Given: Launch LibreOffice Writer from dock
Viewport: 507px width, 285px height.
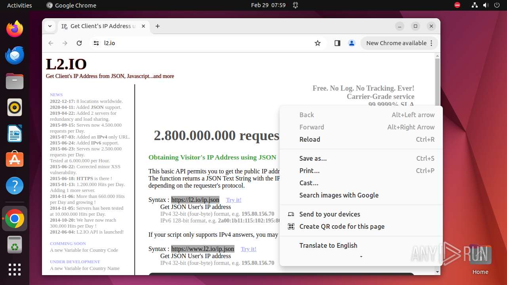Looking at the screenshot, I should (x=15, y=133).
